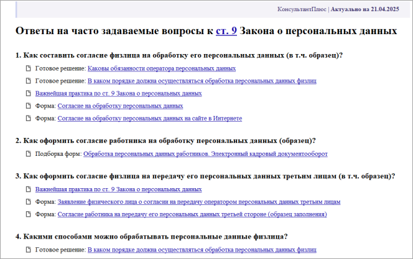Open form "Согласие на обработку персональных данных"
This screenshot has height=259, width=413.
pyautogui.click(x=120, y=106)
